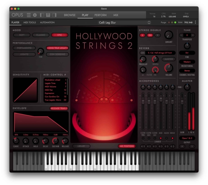This screenshot has height=185, width=208.
Task: Click the Master Gain fader
Action: point(182,102)
